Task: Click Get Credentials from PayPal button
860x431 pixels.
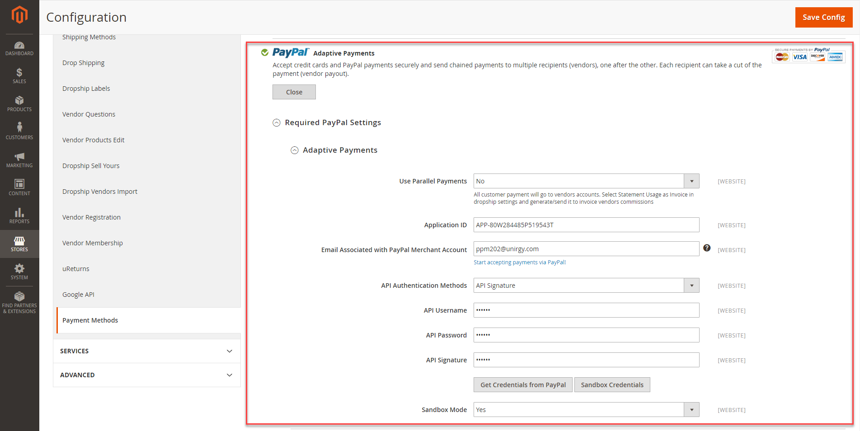Action: 523,385
